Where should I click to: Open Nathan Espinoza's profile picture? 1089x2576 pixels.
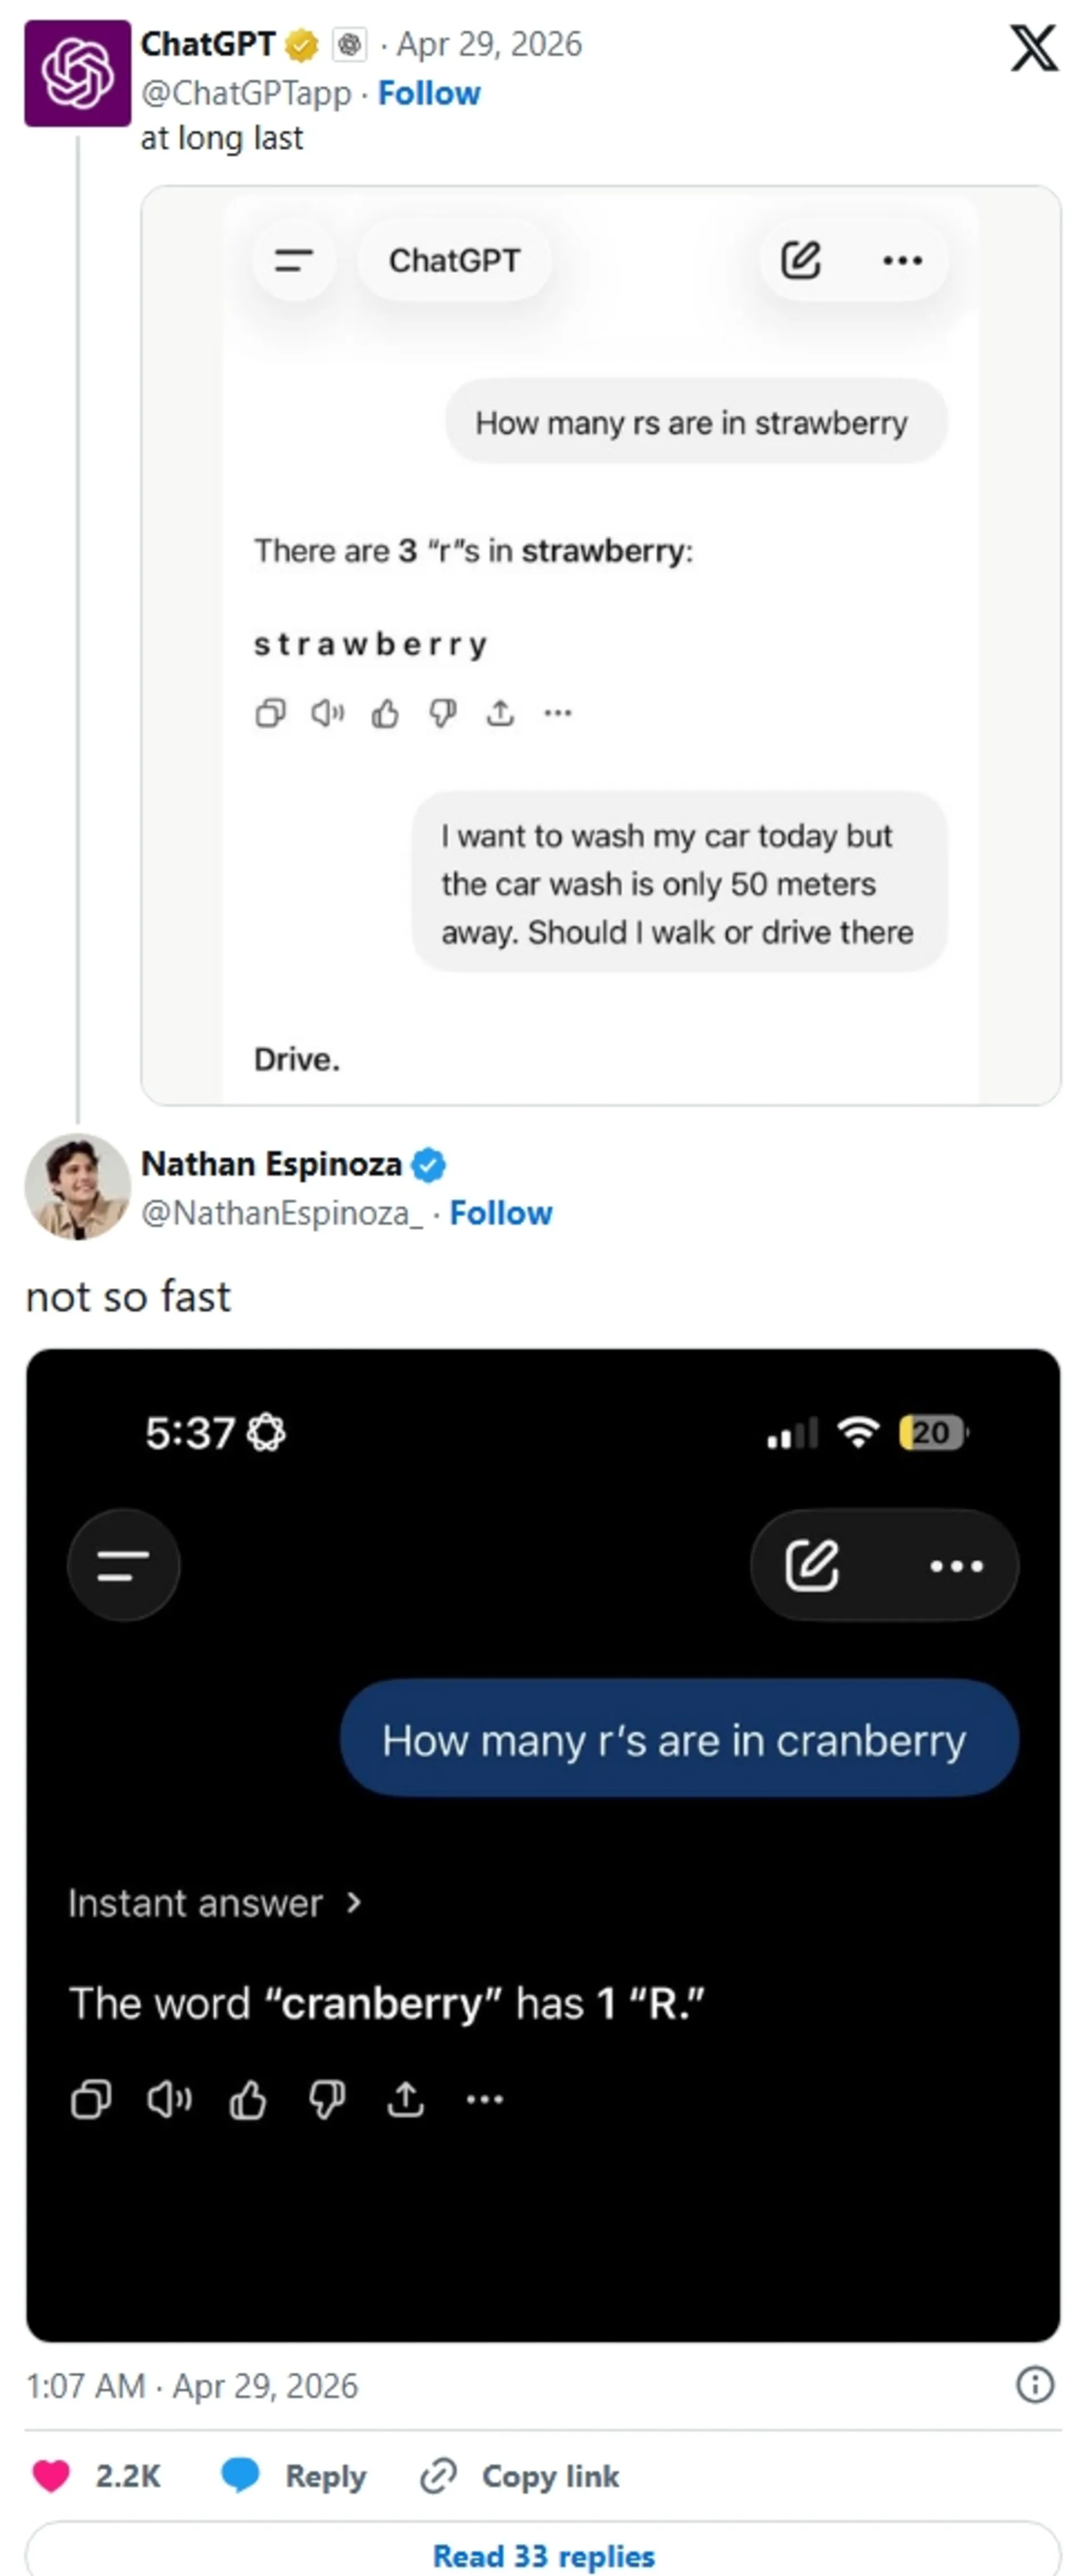[77, 1187]
